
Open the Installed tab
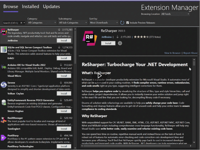[30, 7]
